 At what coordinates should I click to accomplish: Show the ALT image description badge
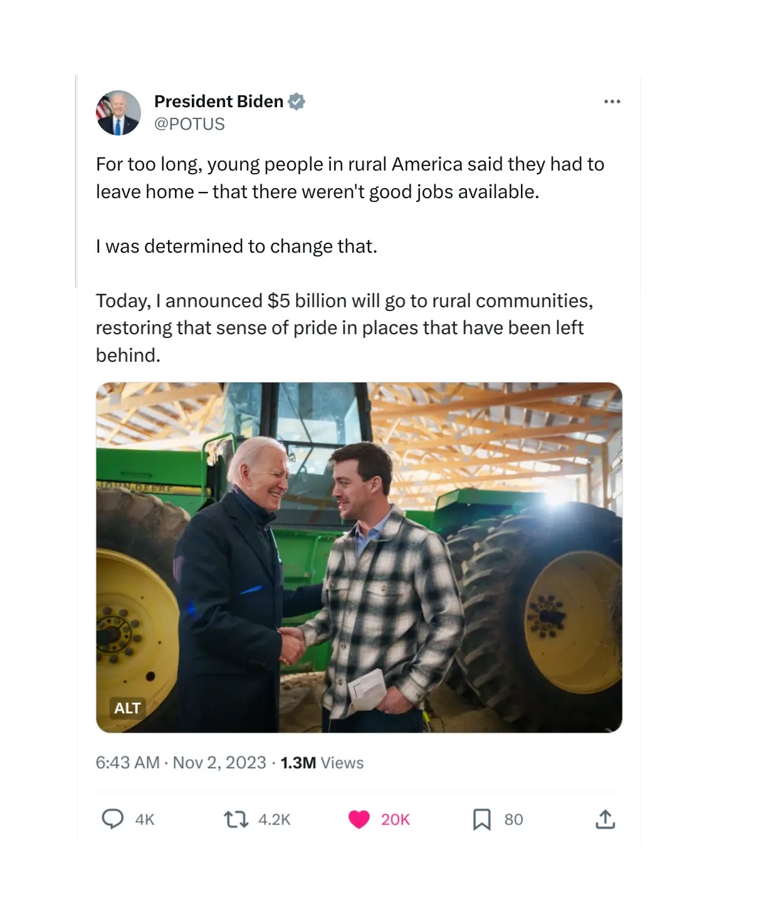[127, 708]
